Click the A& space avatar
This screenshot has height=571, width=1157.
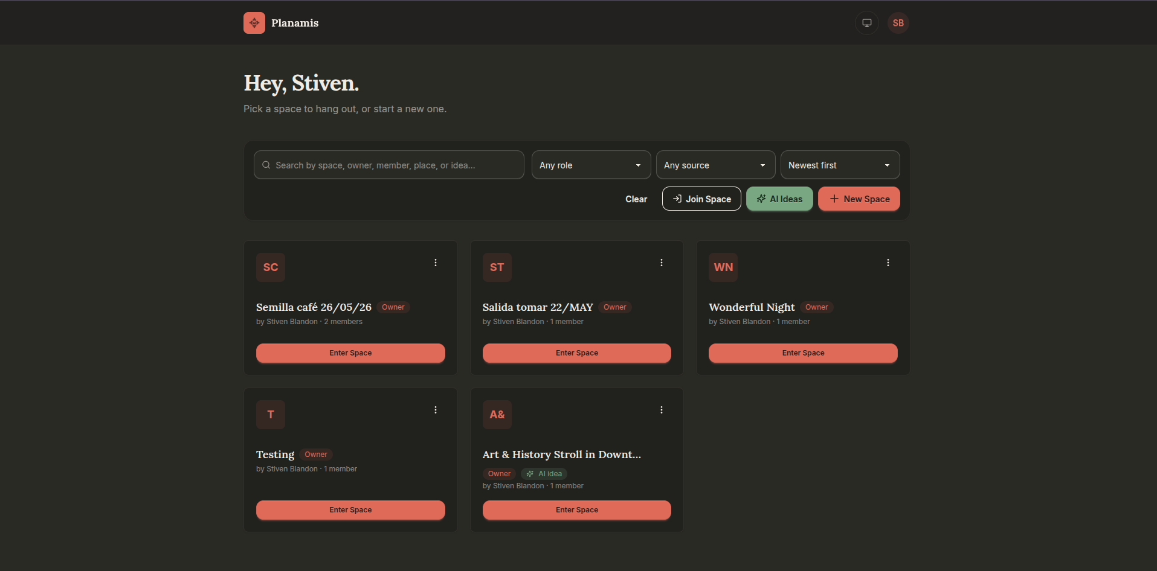pyautogui.click(x=497, y=415)
